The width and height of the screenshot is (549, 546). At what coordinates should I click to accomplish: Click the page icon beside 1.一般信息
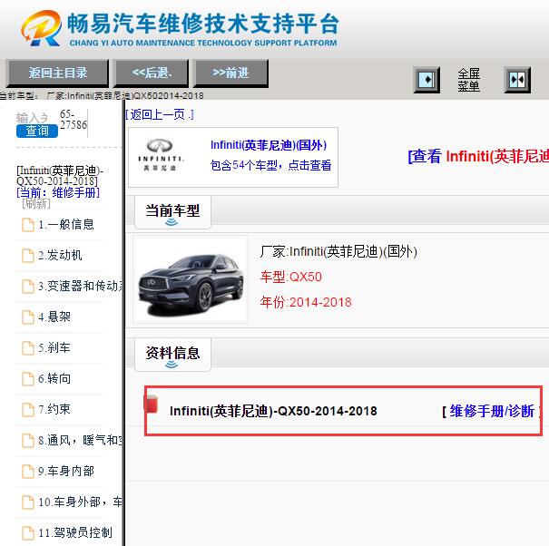click(x=28, y=225)
